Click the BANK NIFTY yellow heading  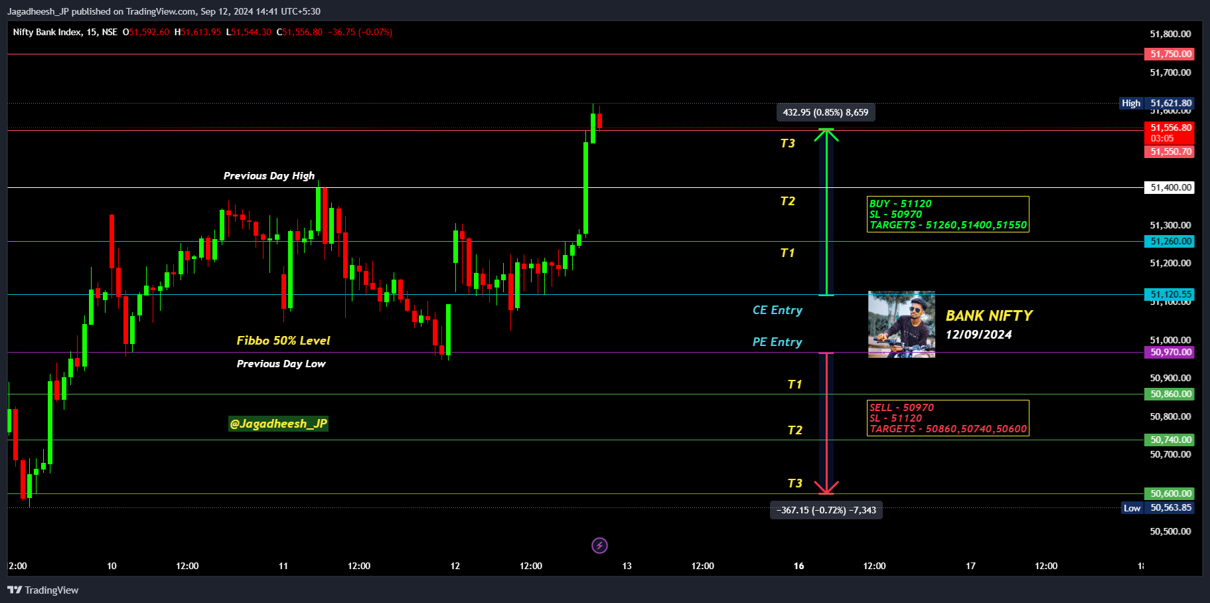point(989,315)
